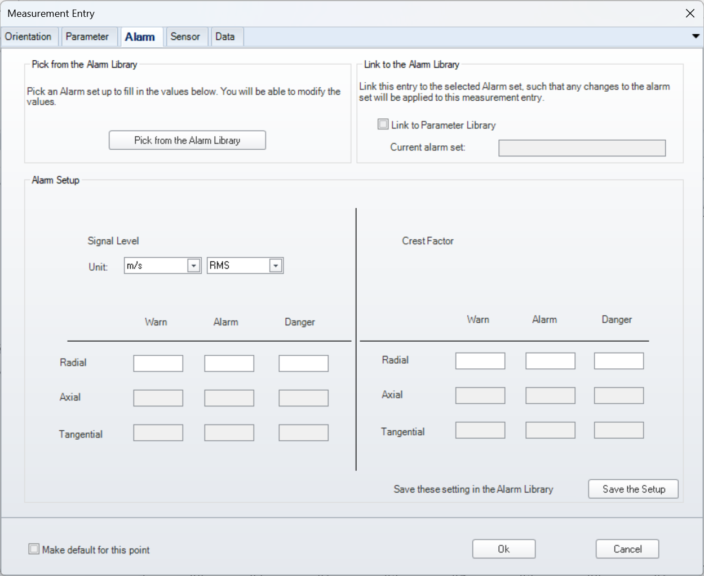Focus Crest Factor Radial Warn field
The height and width of the screenshot is (576, 704).
point(480,361)
